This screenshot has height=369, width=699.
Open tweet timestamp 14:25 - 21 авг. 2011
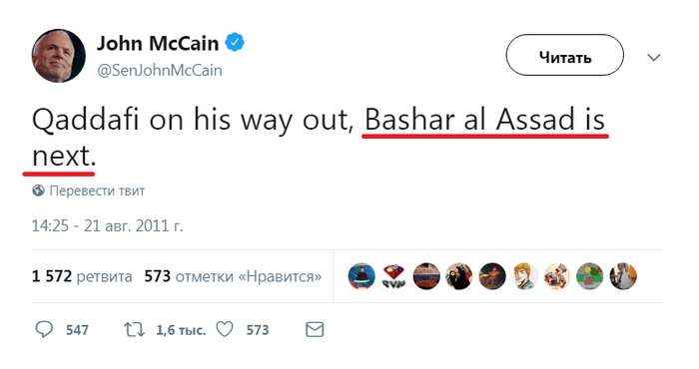(x=108, y=226)
